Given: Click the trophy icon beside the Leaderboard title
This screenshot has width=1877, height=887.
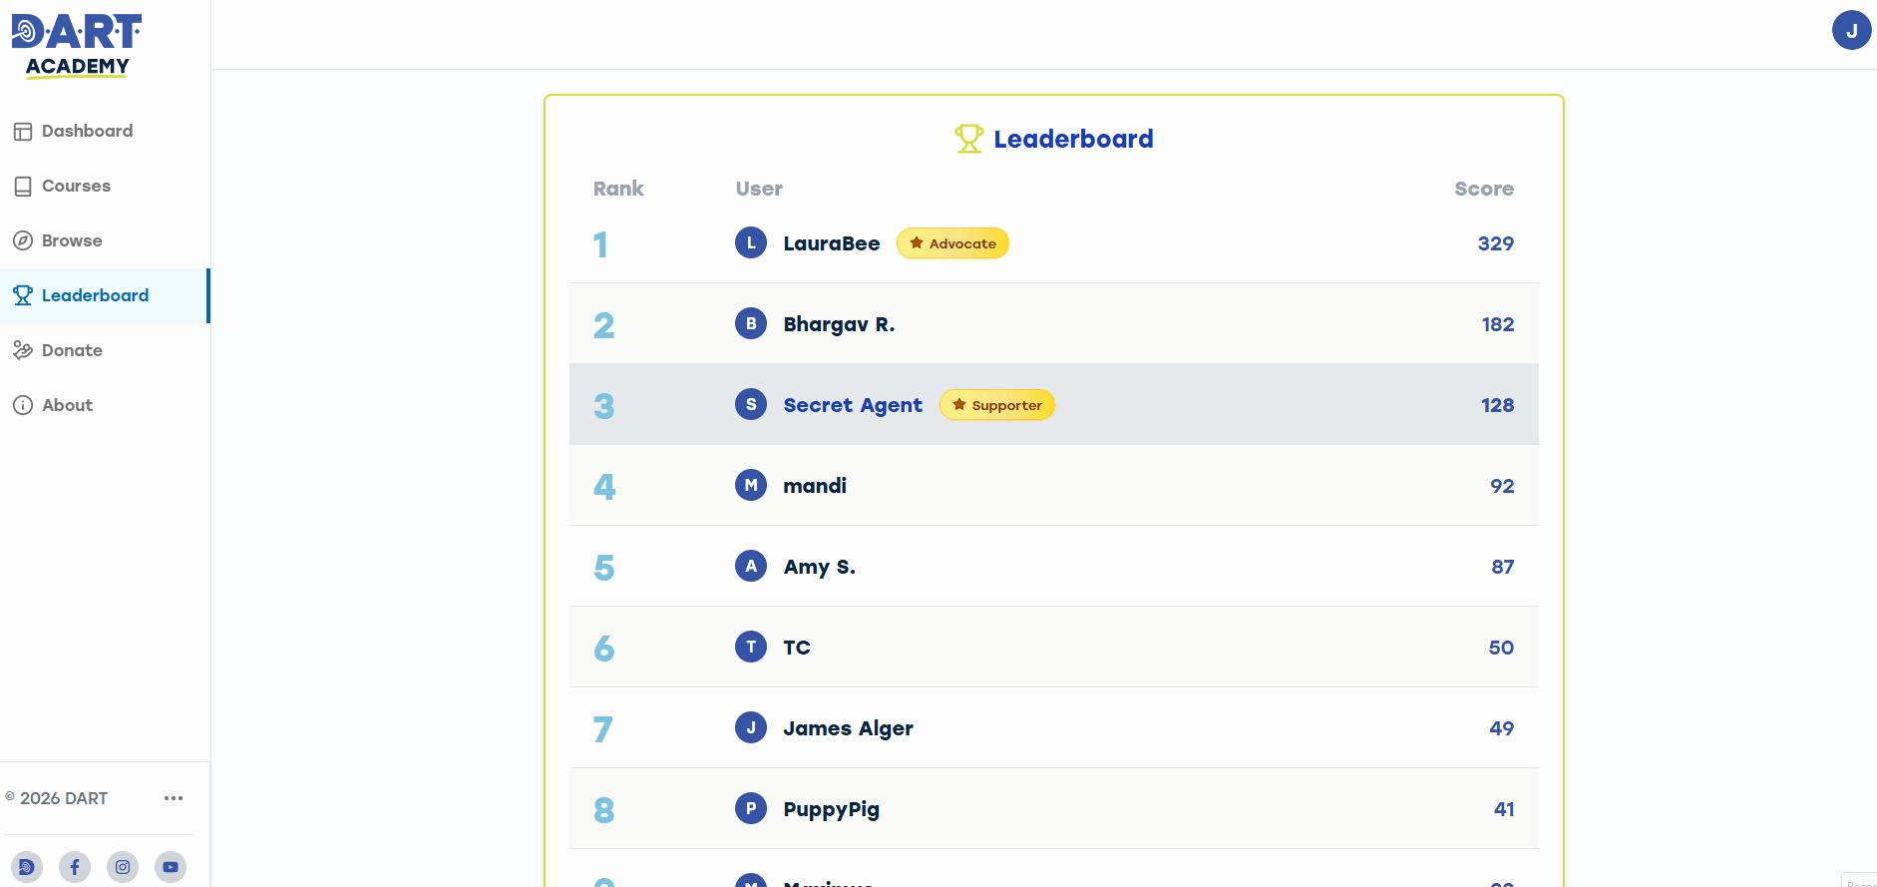Looking at the screenshot, I should tap(967, 139).
